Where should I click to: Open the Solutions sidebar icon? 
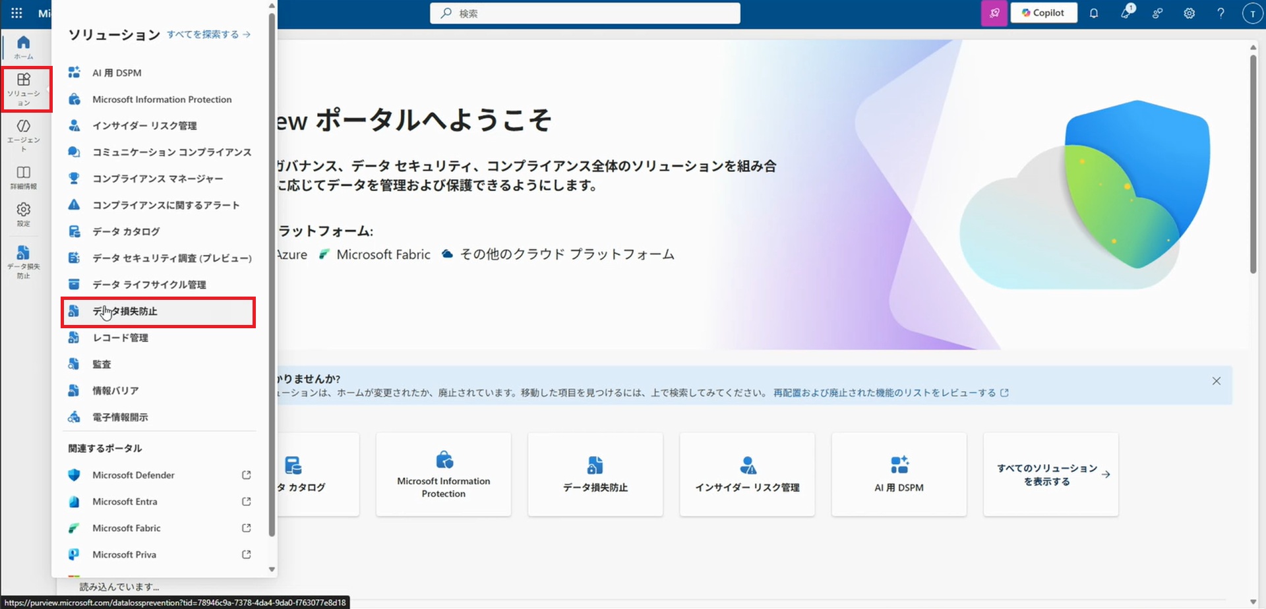pyautogui.click(x=24, y=88)
